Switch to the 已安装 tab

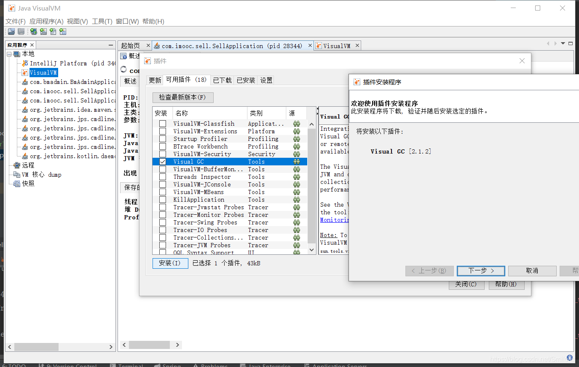pos(246,80)
